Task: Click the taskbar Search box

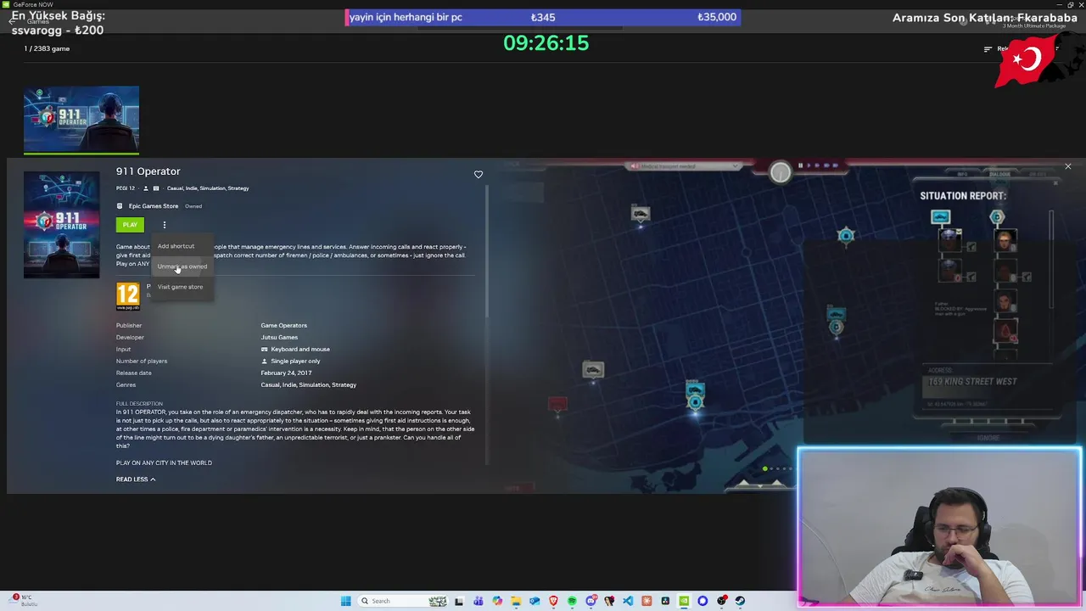Action: (x=403, y=601)
